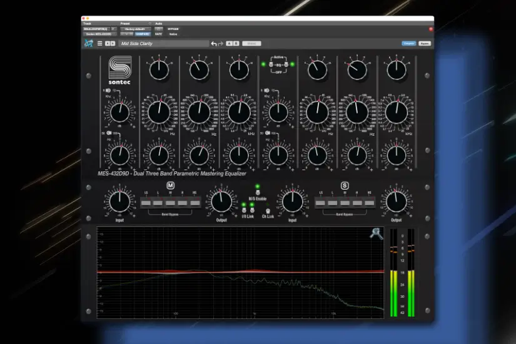Click the Side channel S badge
Screen dimensions: 516x344
click(344, 185)
